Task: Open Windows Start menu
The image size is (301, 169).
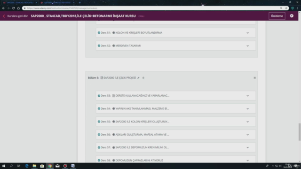Action: (4, 166)
